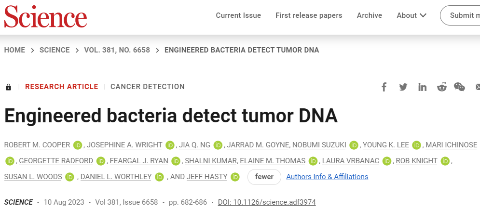Click ORCID icon next to Rob Knight

pos(445,161)
